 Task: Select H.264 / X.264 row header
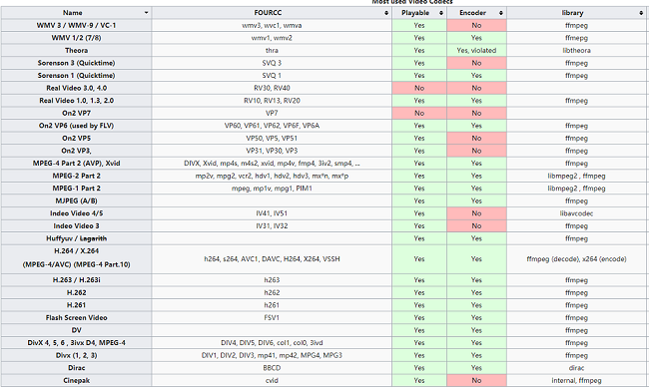click(x=76, y=257)
